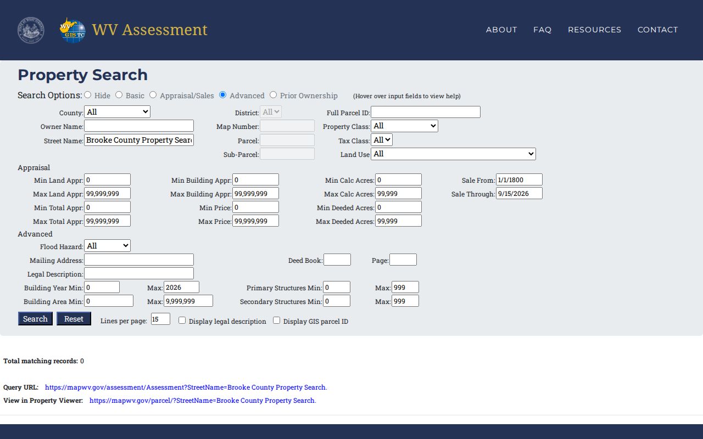Open the Property Class dropdown
Viewport: 703px width, 439px height.
coord(404,126)
